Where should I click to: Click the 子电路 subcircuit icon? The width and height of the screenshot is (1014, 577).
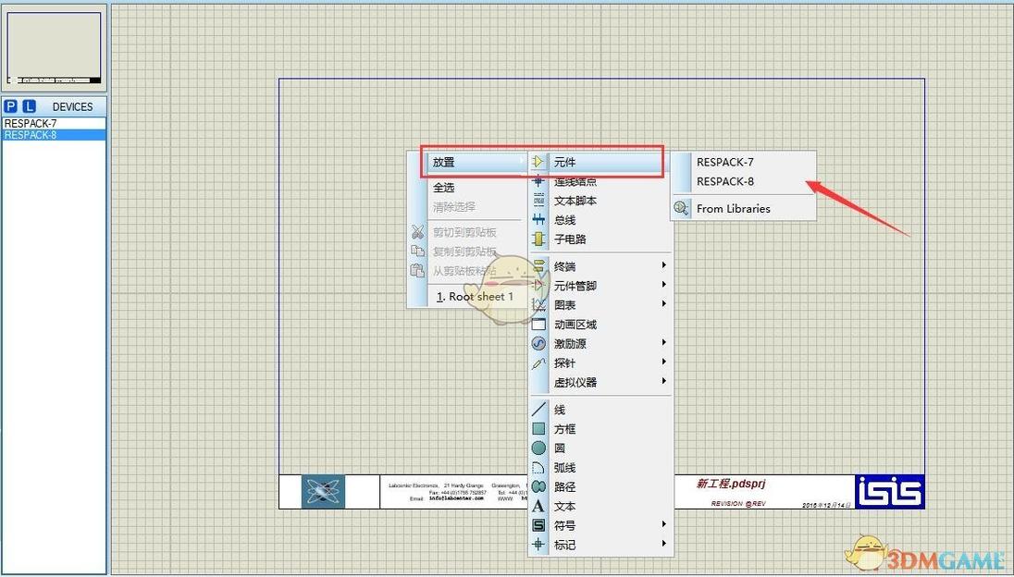[538, 239]
